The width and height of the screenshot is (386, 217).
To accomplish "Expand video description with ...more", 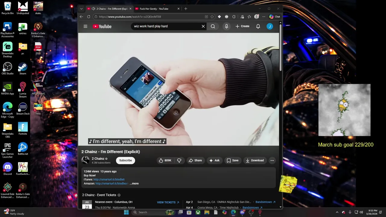I will (x=134, y=184).
